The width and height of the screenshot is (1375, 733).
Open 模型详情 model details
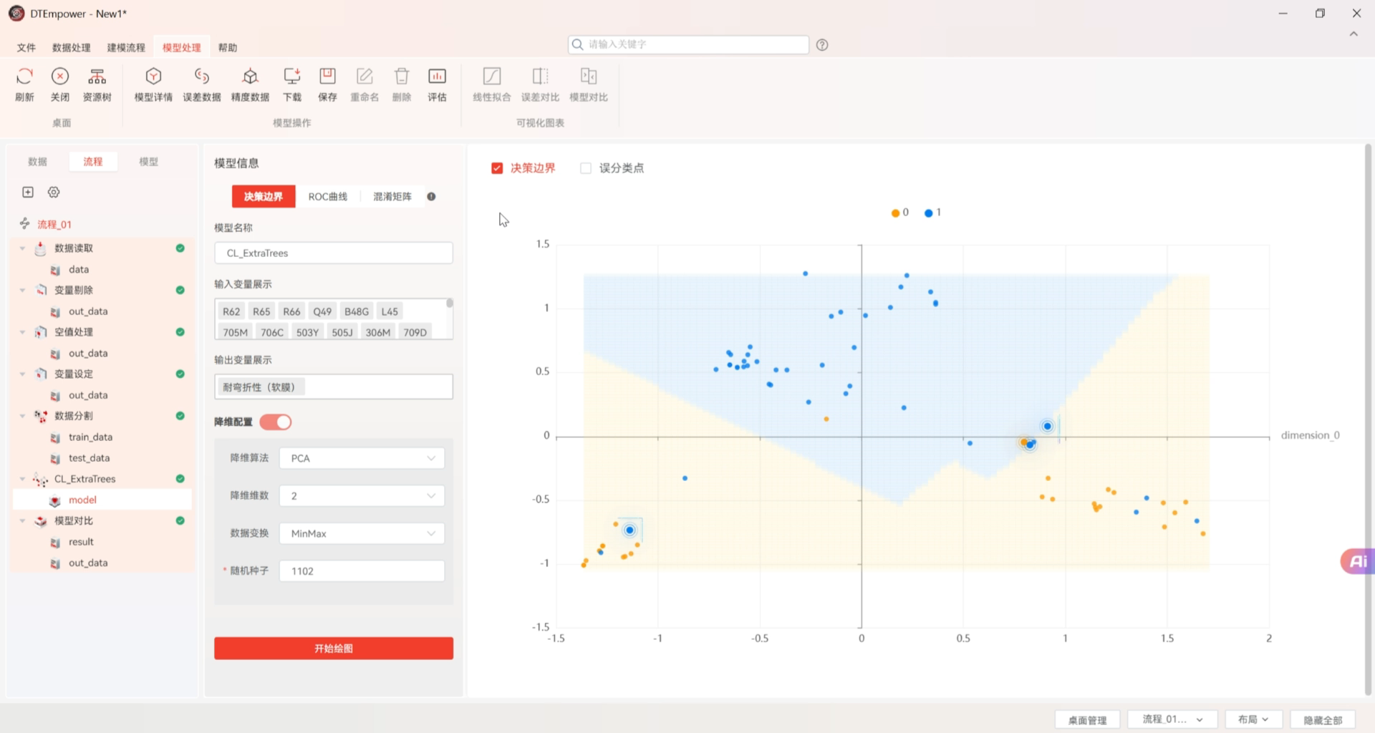153,77
